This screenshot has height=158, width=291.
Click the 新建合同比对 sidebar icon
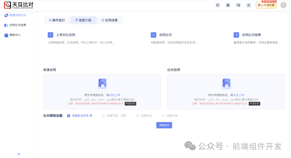click(6, 15)
